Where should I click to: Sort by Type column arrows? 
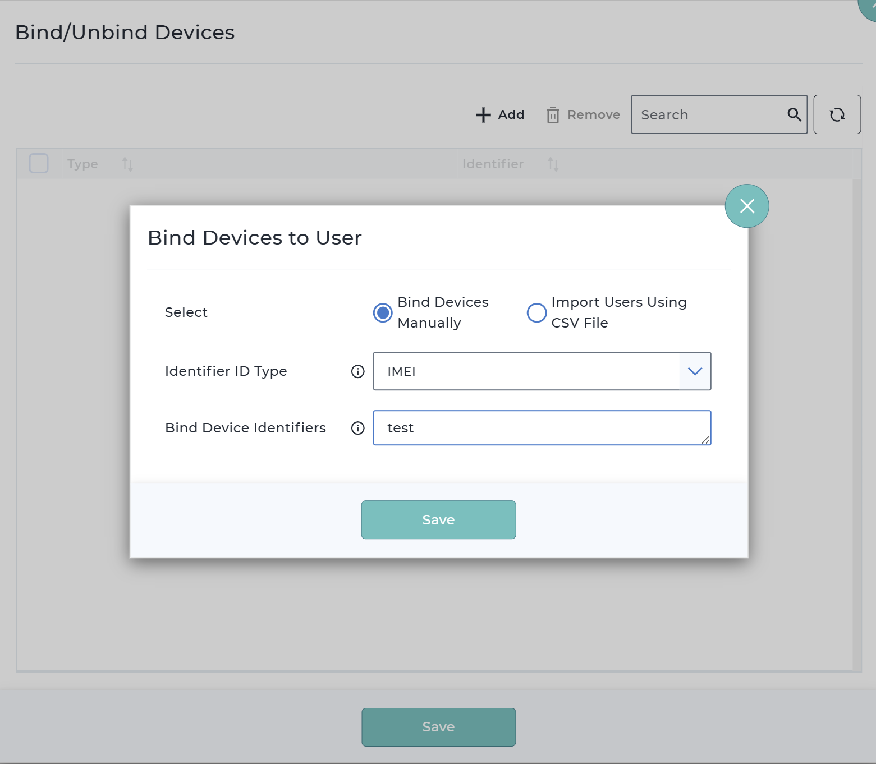[x=127, y=164]
